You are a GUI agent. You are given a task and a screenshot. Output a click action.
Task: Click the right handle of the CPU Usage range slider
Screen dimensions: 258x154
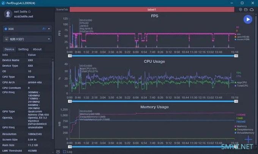pos(236,101)
